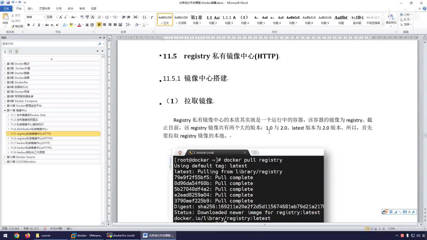The width and height of the screenshot is (427, 240).
Task: Toggle Align Left paragraph button
Action: [99, 25]
